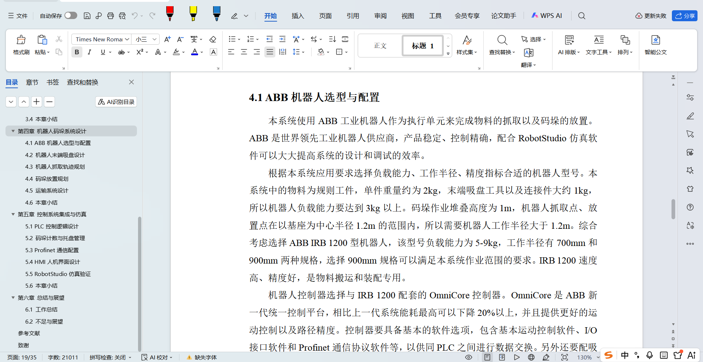Image resolution: width=703 pixels, height=362 pixels.
Task: Switch to the 视图 ribbon tab
Action: 408,16
